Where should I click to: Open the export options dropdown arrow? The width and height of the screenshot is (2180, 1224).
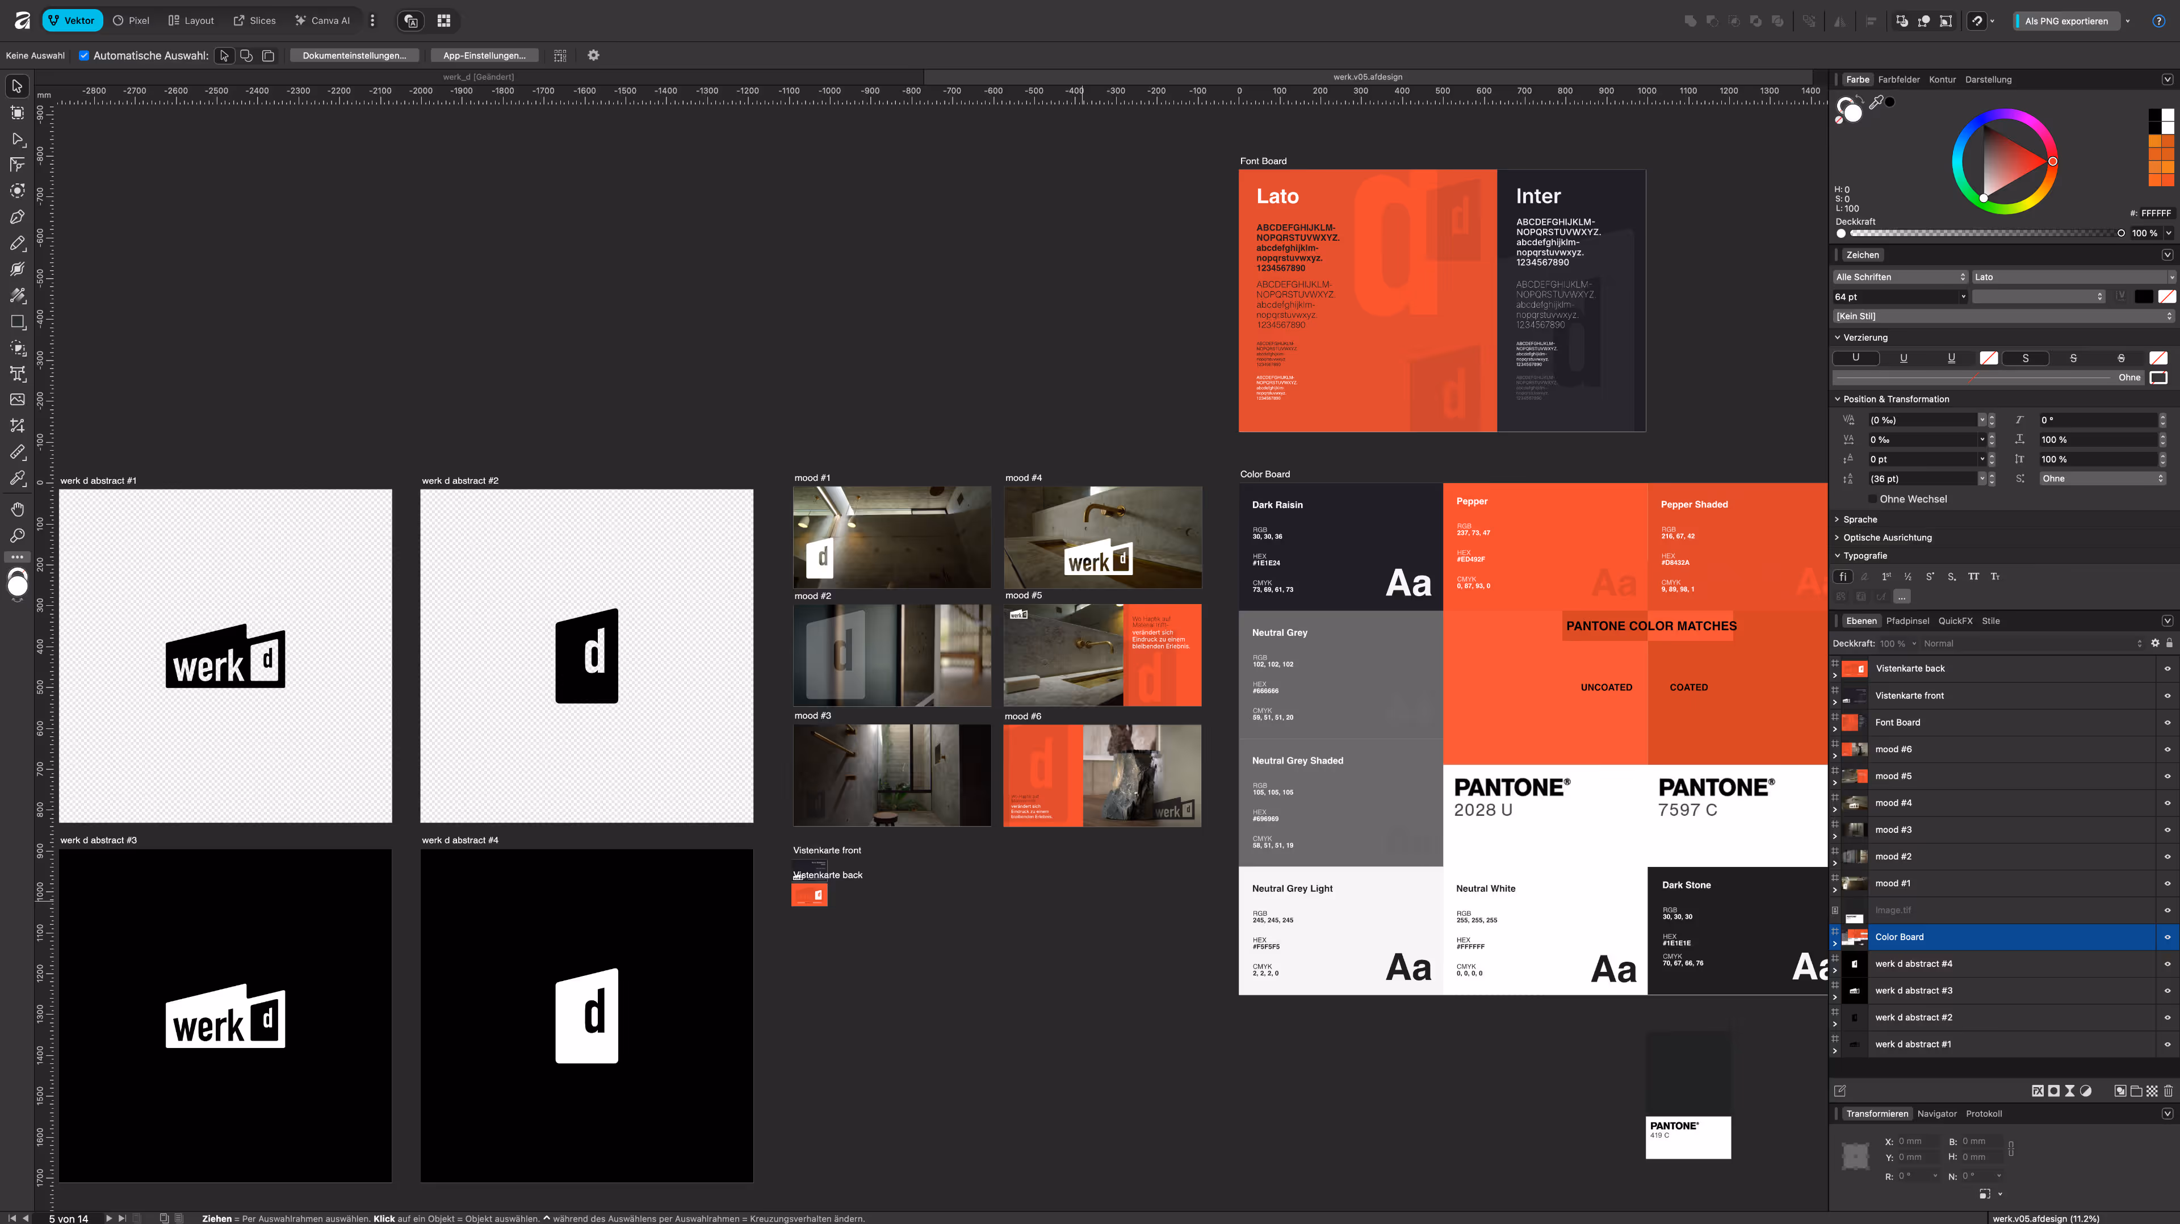click(x=2128, y=21)
